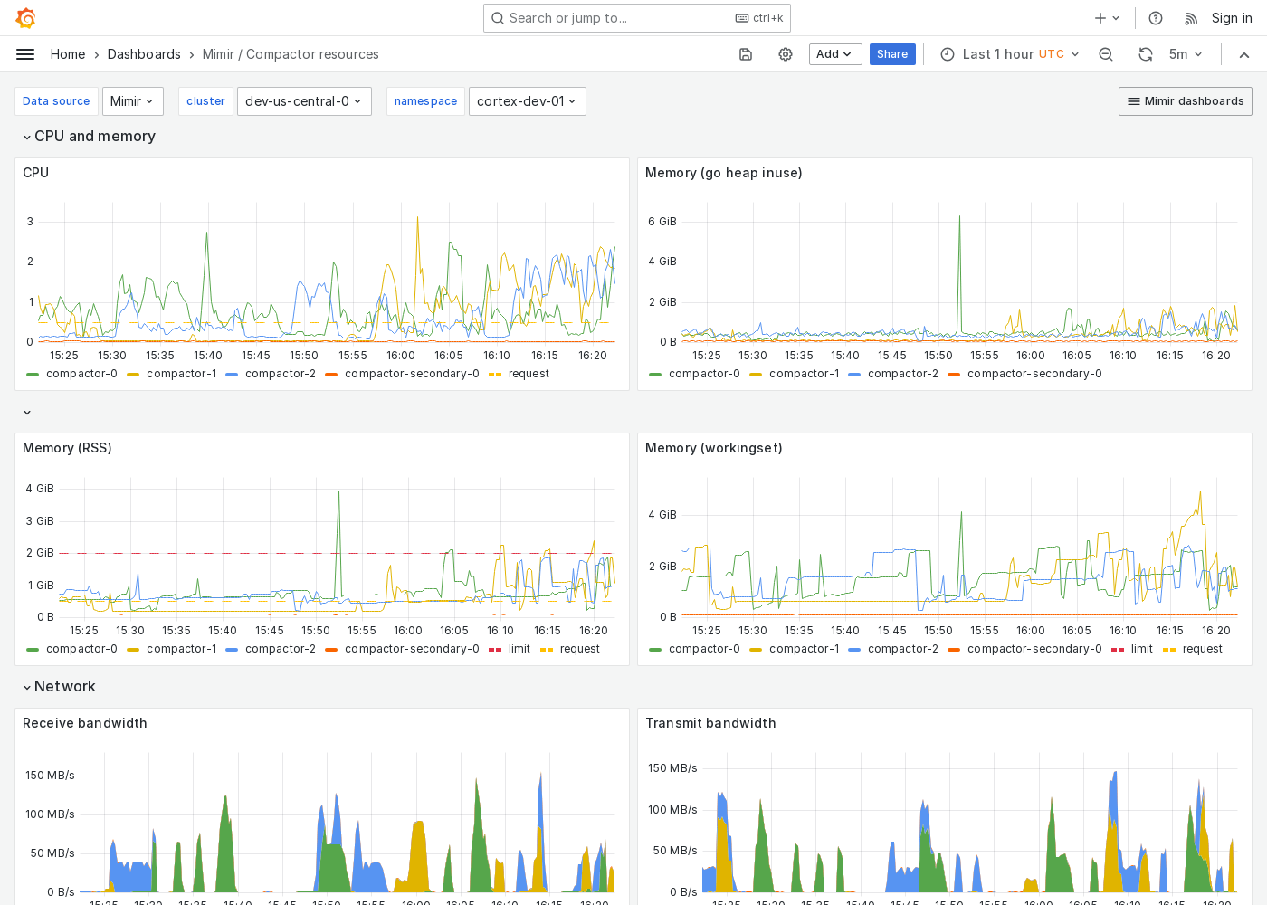This screenshot has height=905, width=1267.
Task: Open the Last 1 hour time range picker
Action: pyautogui.click(x=998, y=54)
